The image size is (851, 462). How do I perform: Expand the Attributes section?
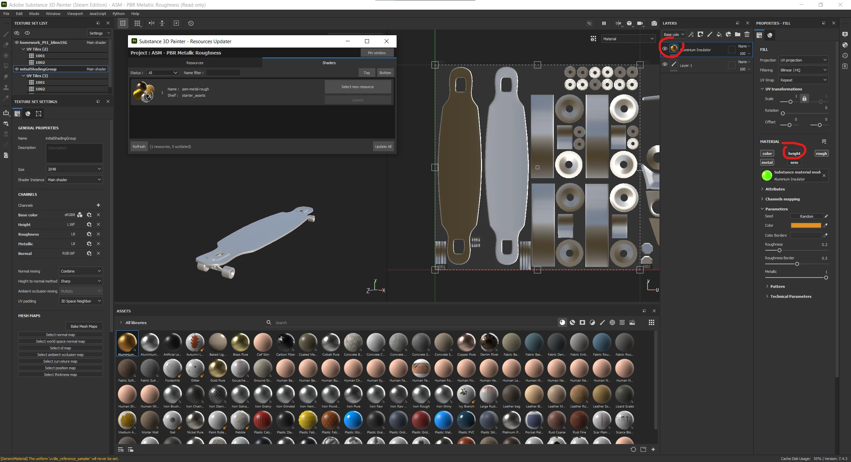point(775,189)
